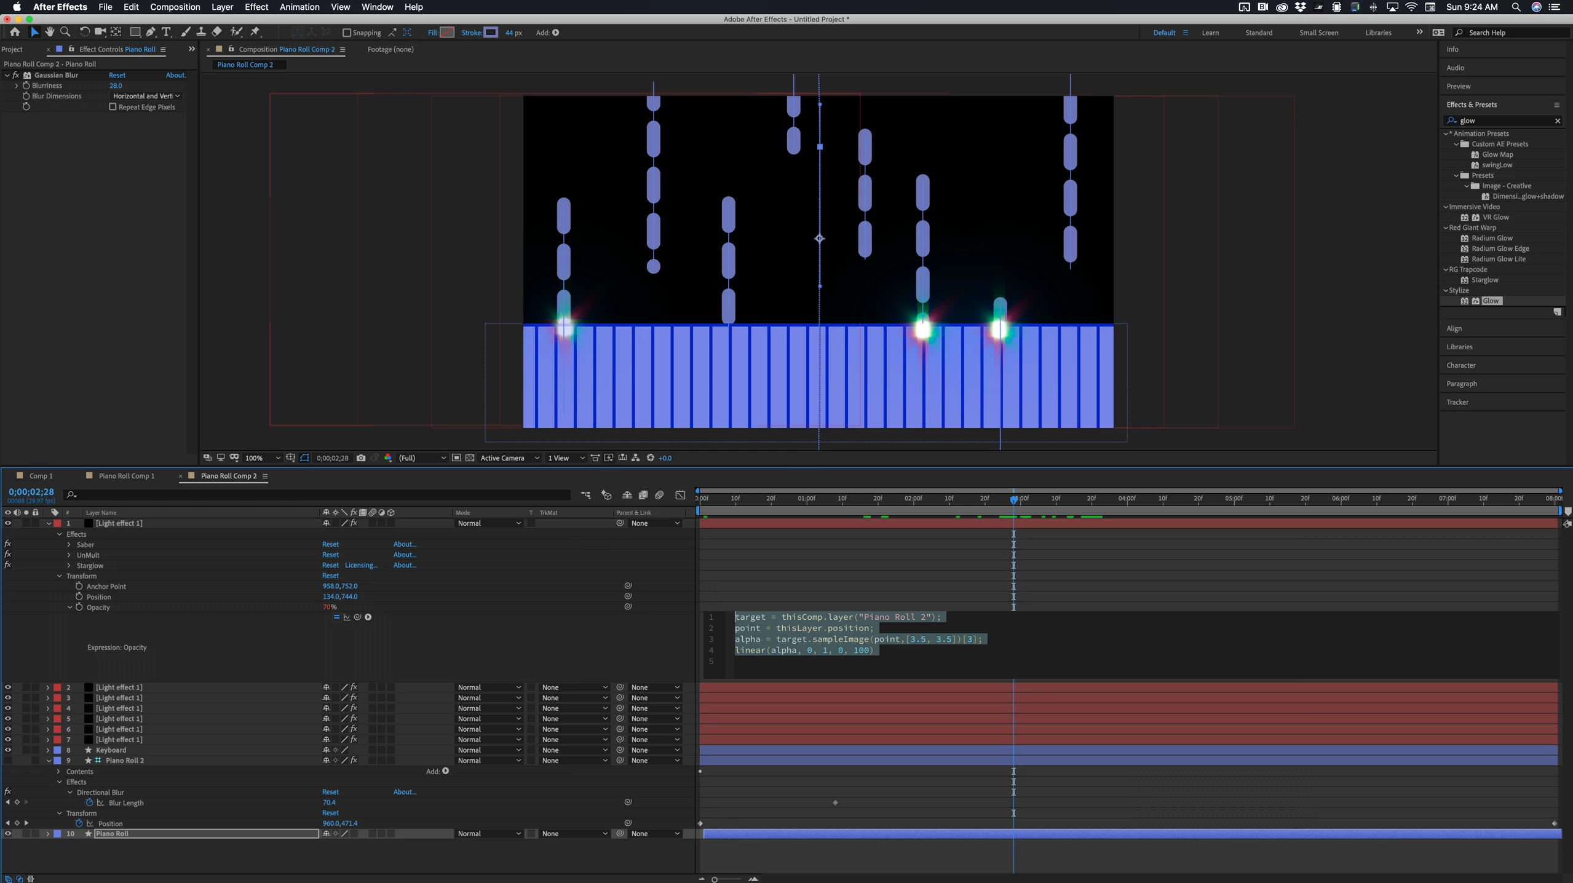Viewport: 1573px width, 883px height.
Task: Open the Blur Dimensions dropdown
Action: [x=146, y=96]
